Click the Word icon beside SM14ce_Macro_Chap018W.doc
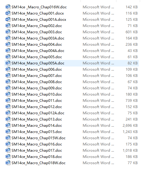This screenshot has height=171, width=149. [x=8, y=163]
